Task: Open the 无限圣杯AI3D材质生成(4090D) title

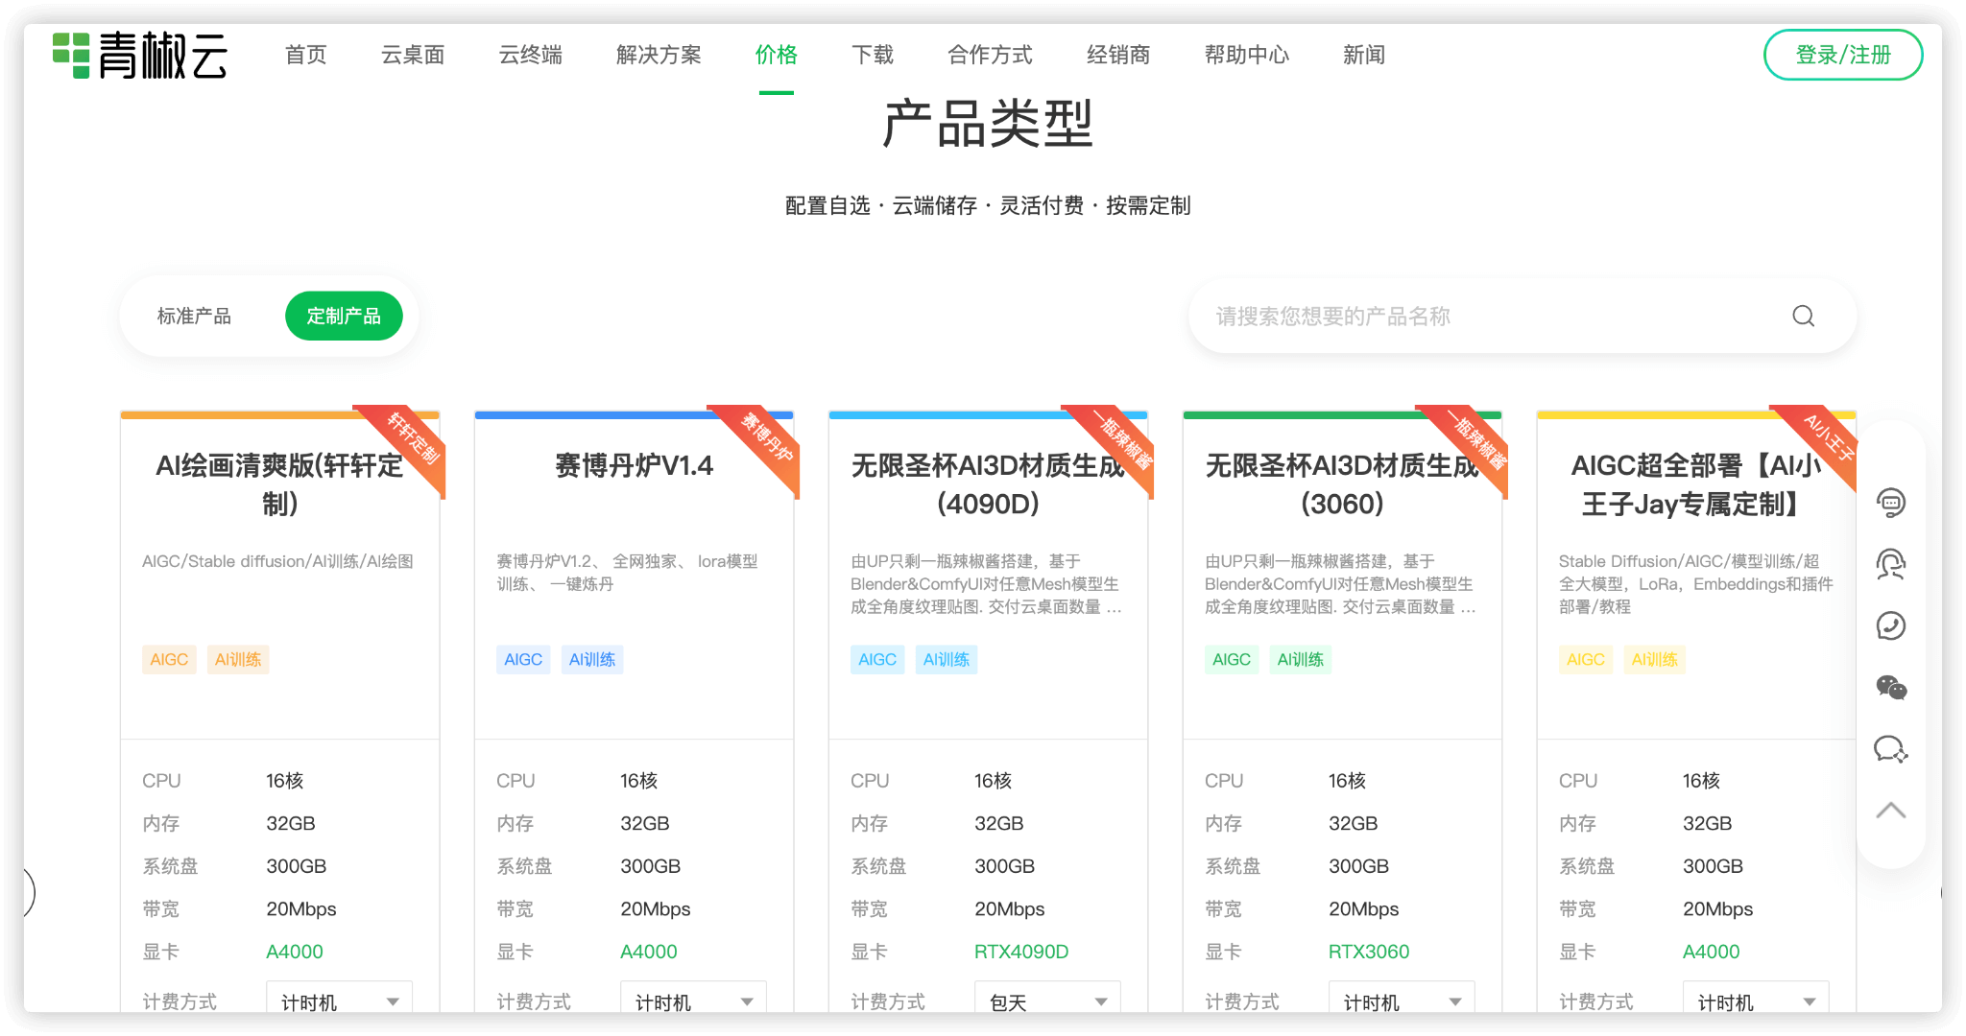Action: (x=988, y=484)
